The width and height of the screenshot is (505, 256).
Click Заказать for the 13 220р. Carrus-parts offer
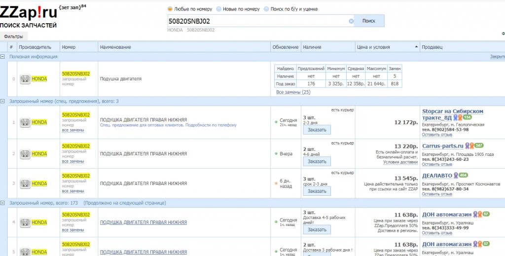(x=317, y=161)
